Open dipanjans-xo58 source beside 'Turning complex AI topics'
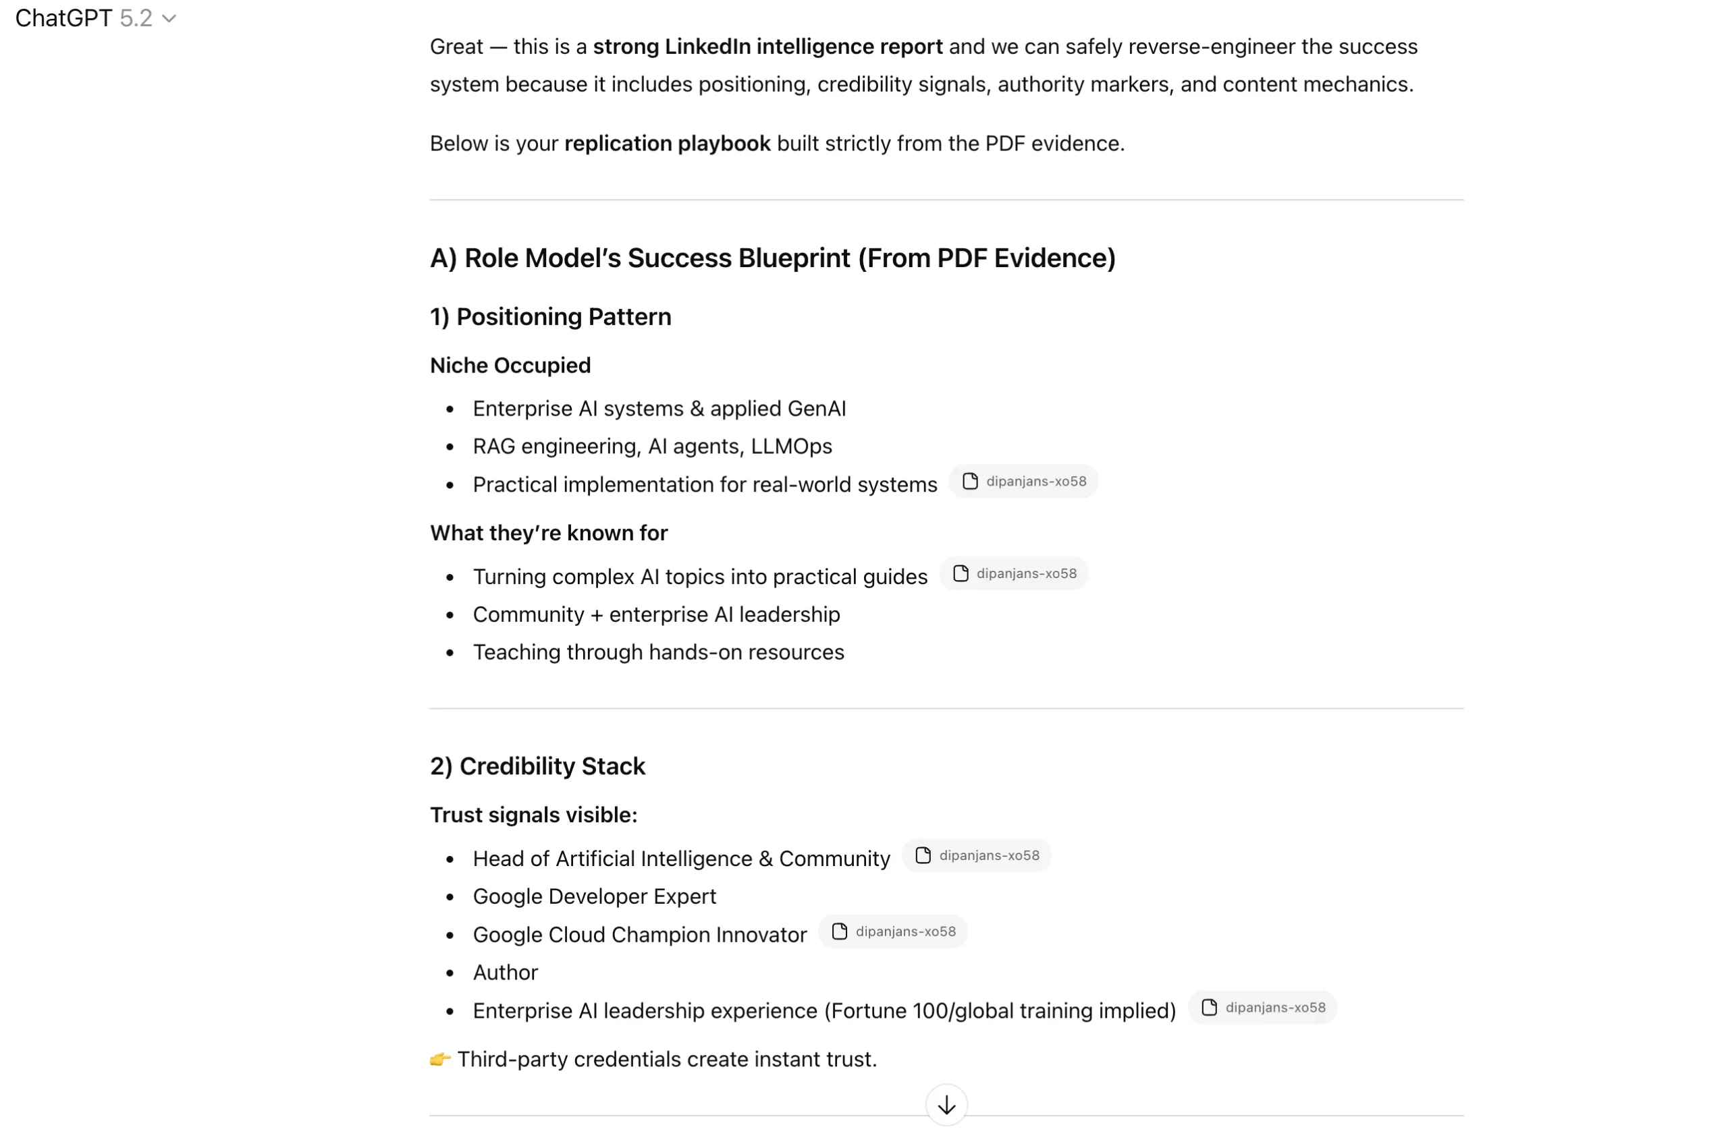The height and width of the screenshot is (1148, 1728). click(1025, 573)
